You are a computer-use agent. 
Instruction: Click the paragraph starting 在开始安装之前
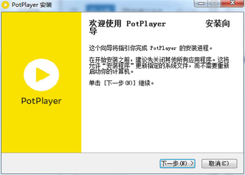click(x=159, y=66)
